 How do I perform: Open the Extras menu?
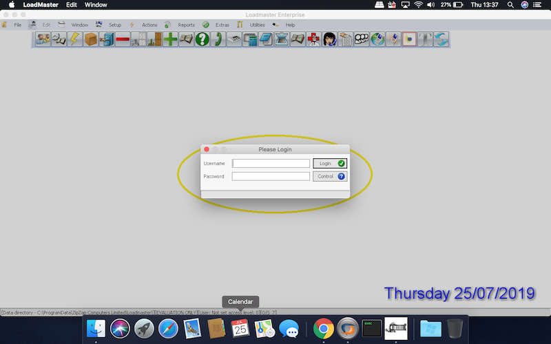coord(222,25)
